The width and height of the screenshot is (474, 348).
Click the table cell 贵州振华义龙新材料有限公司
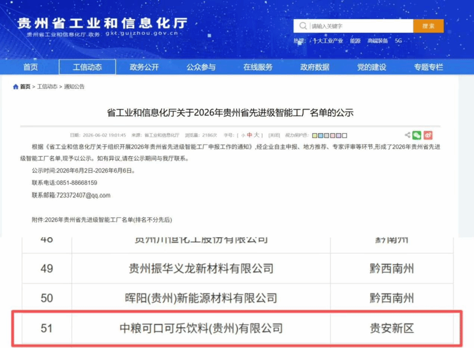pos(201,269)
